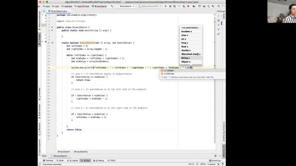Viewport: 296px width, 166px height.
Task: Choose midIndex from the autocomplete popup
Action: (x=192, y=71)
